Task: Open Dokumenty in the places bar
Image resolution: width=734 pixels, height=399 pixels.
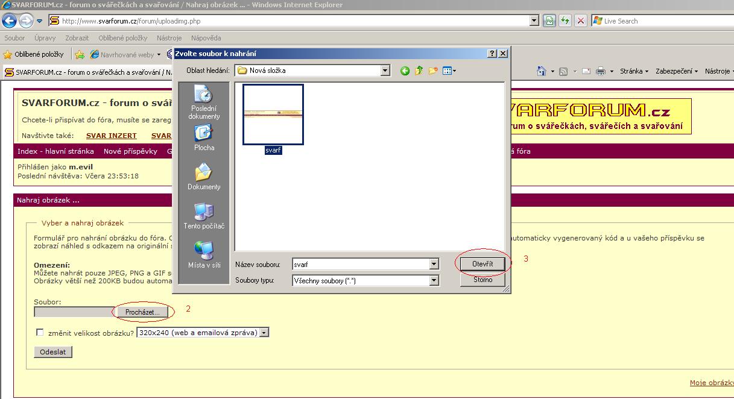Action: (204, 177)
